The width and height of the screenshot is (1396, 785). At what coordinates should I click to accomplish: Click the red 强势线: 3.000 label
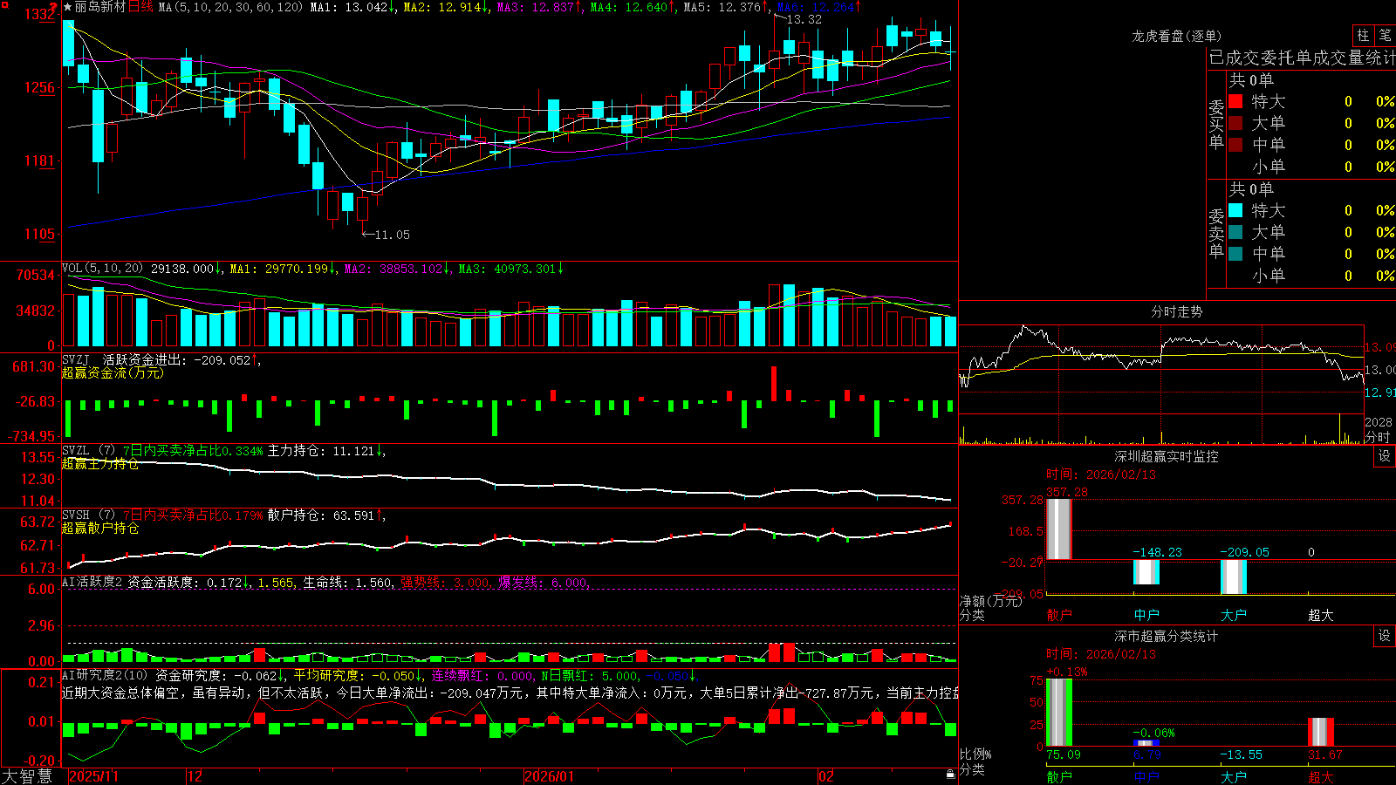click(445, 582)
